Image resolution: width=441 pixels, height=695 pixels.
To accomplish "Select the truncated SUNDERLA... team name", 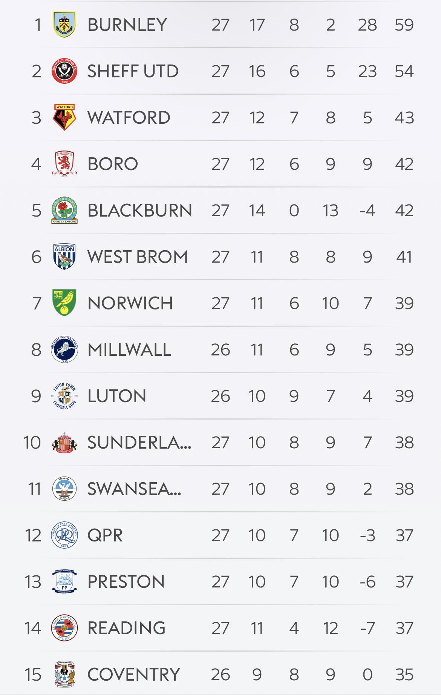I will 139,443.
